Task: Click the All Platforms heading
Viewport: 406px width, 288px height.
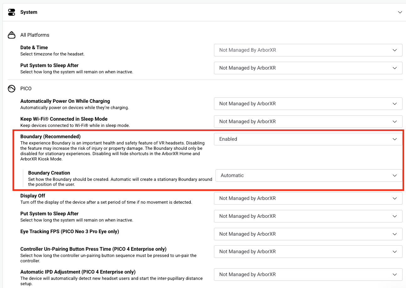Action: tap(35, 35)
